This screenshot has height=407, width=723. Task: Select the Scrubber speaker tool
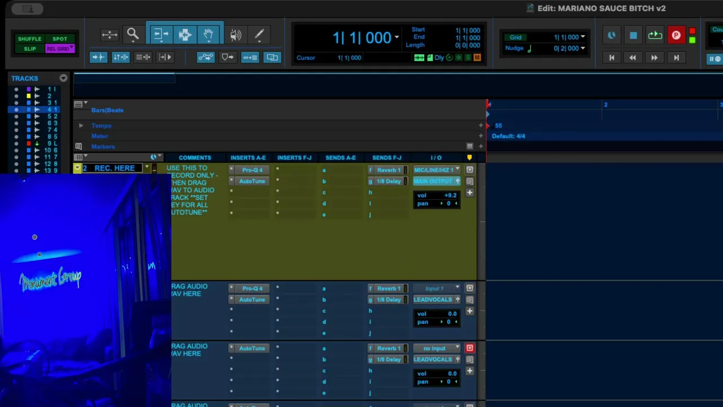click(236, 35)
